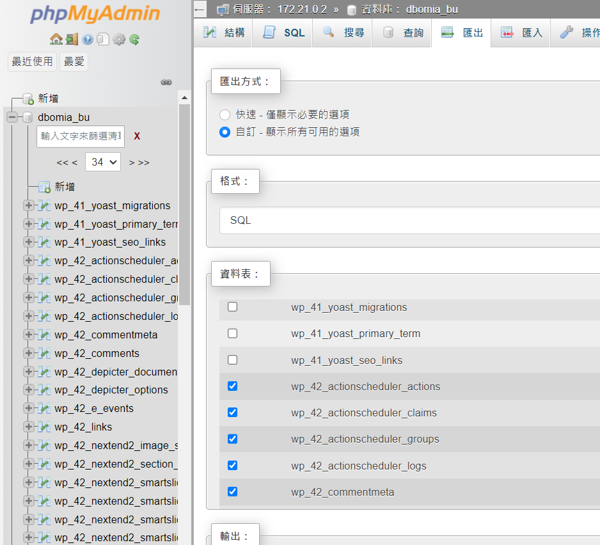Collapse the dbomia_bu database tree
Viewport: 600px width, 545px height.
point(12,117)
